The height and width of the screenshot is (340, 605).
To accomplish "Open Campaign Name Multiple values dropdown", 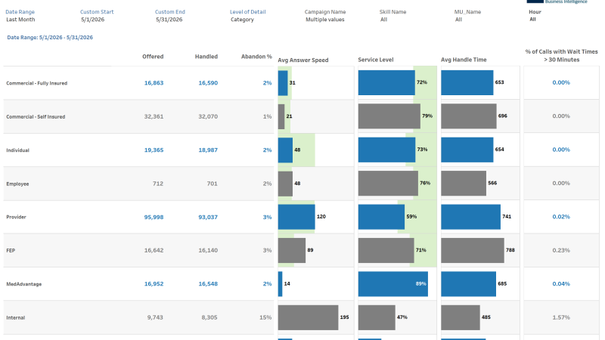I will coord(325,20).
